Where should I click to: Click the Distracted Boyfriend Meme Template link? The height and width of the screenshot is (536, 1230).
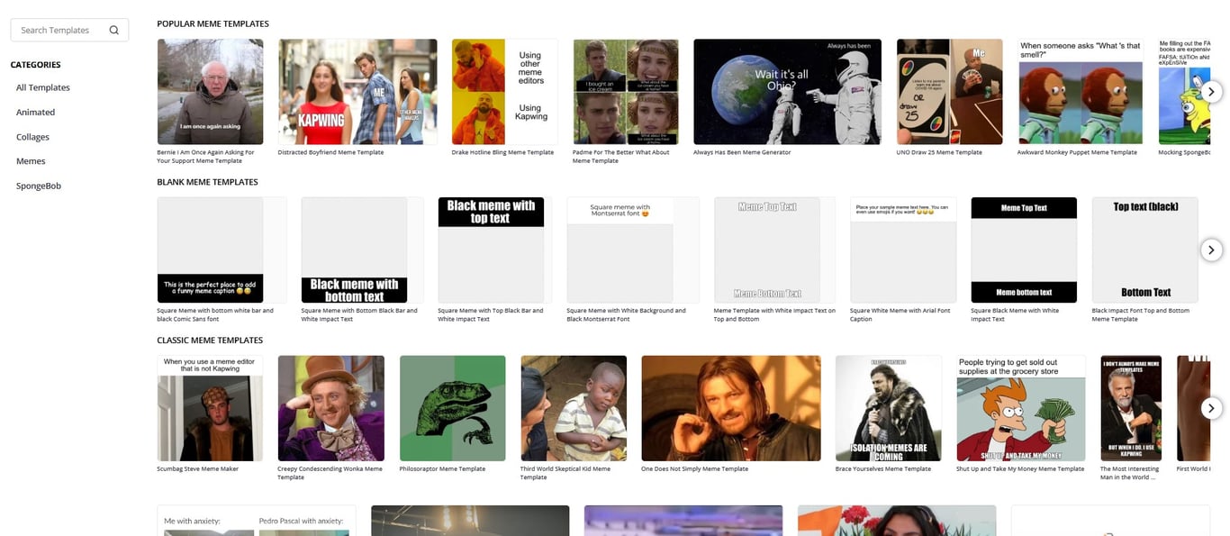(x=330, y=152)
